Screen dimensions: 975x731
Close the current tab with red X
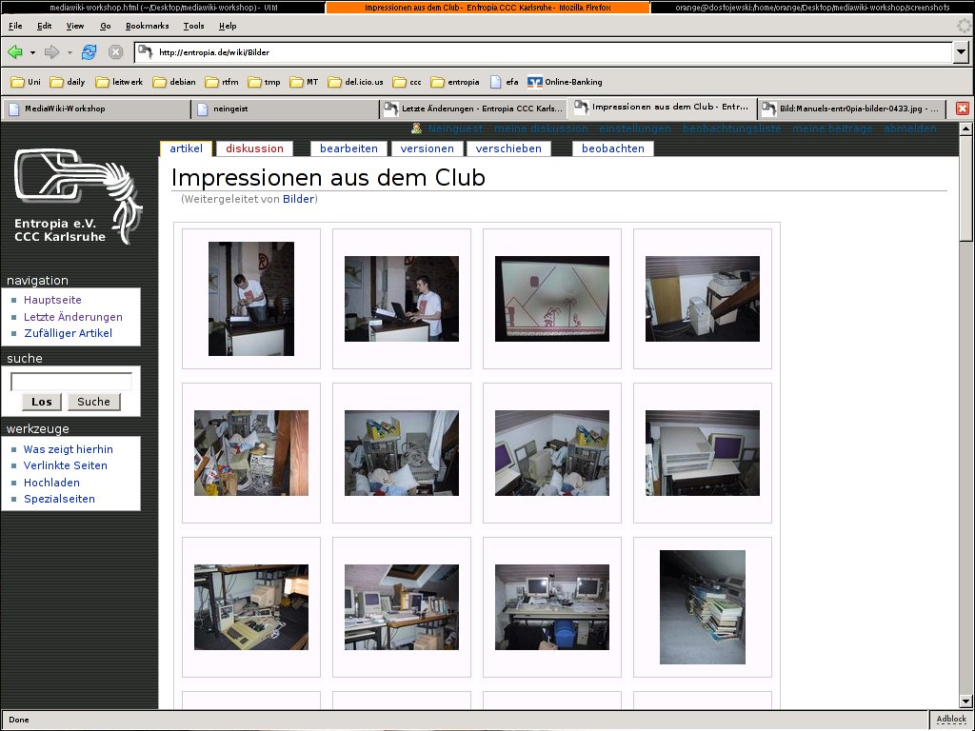point(962,109)
